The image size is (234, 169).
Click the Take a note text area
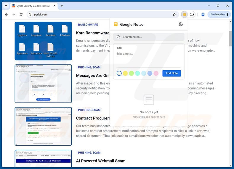(149, 59)
